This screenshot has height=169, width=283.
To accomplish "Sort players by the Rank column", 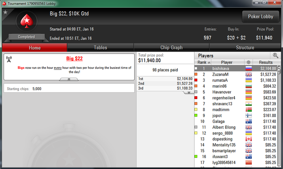I will point(203,62).
